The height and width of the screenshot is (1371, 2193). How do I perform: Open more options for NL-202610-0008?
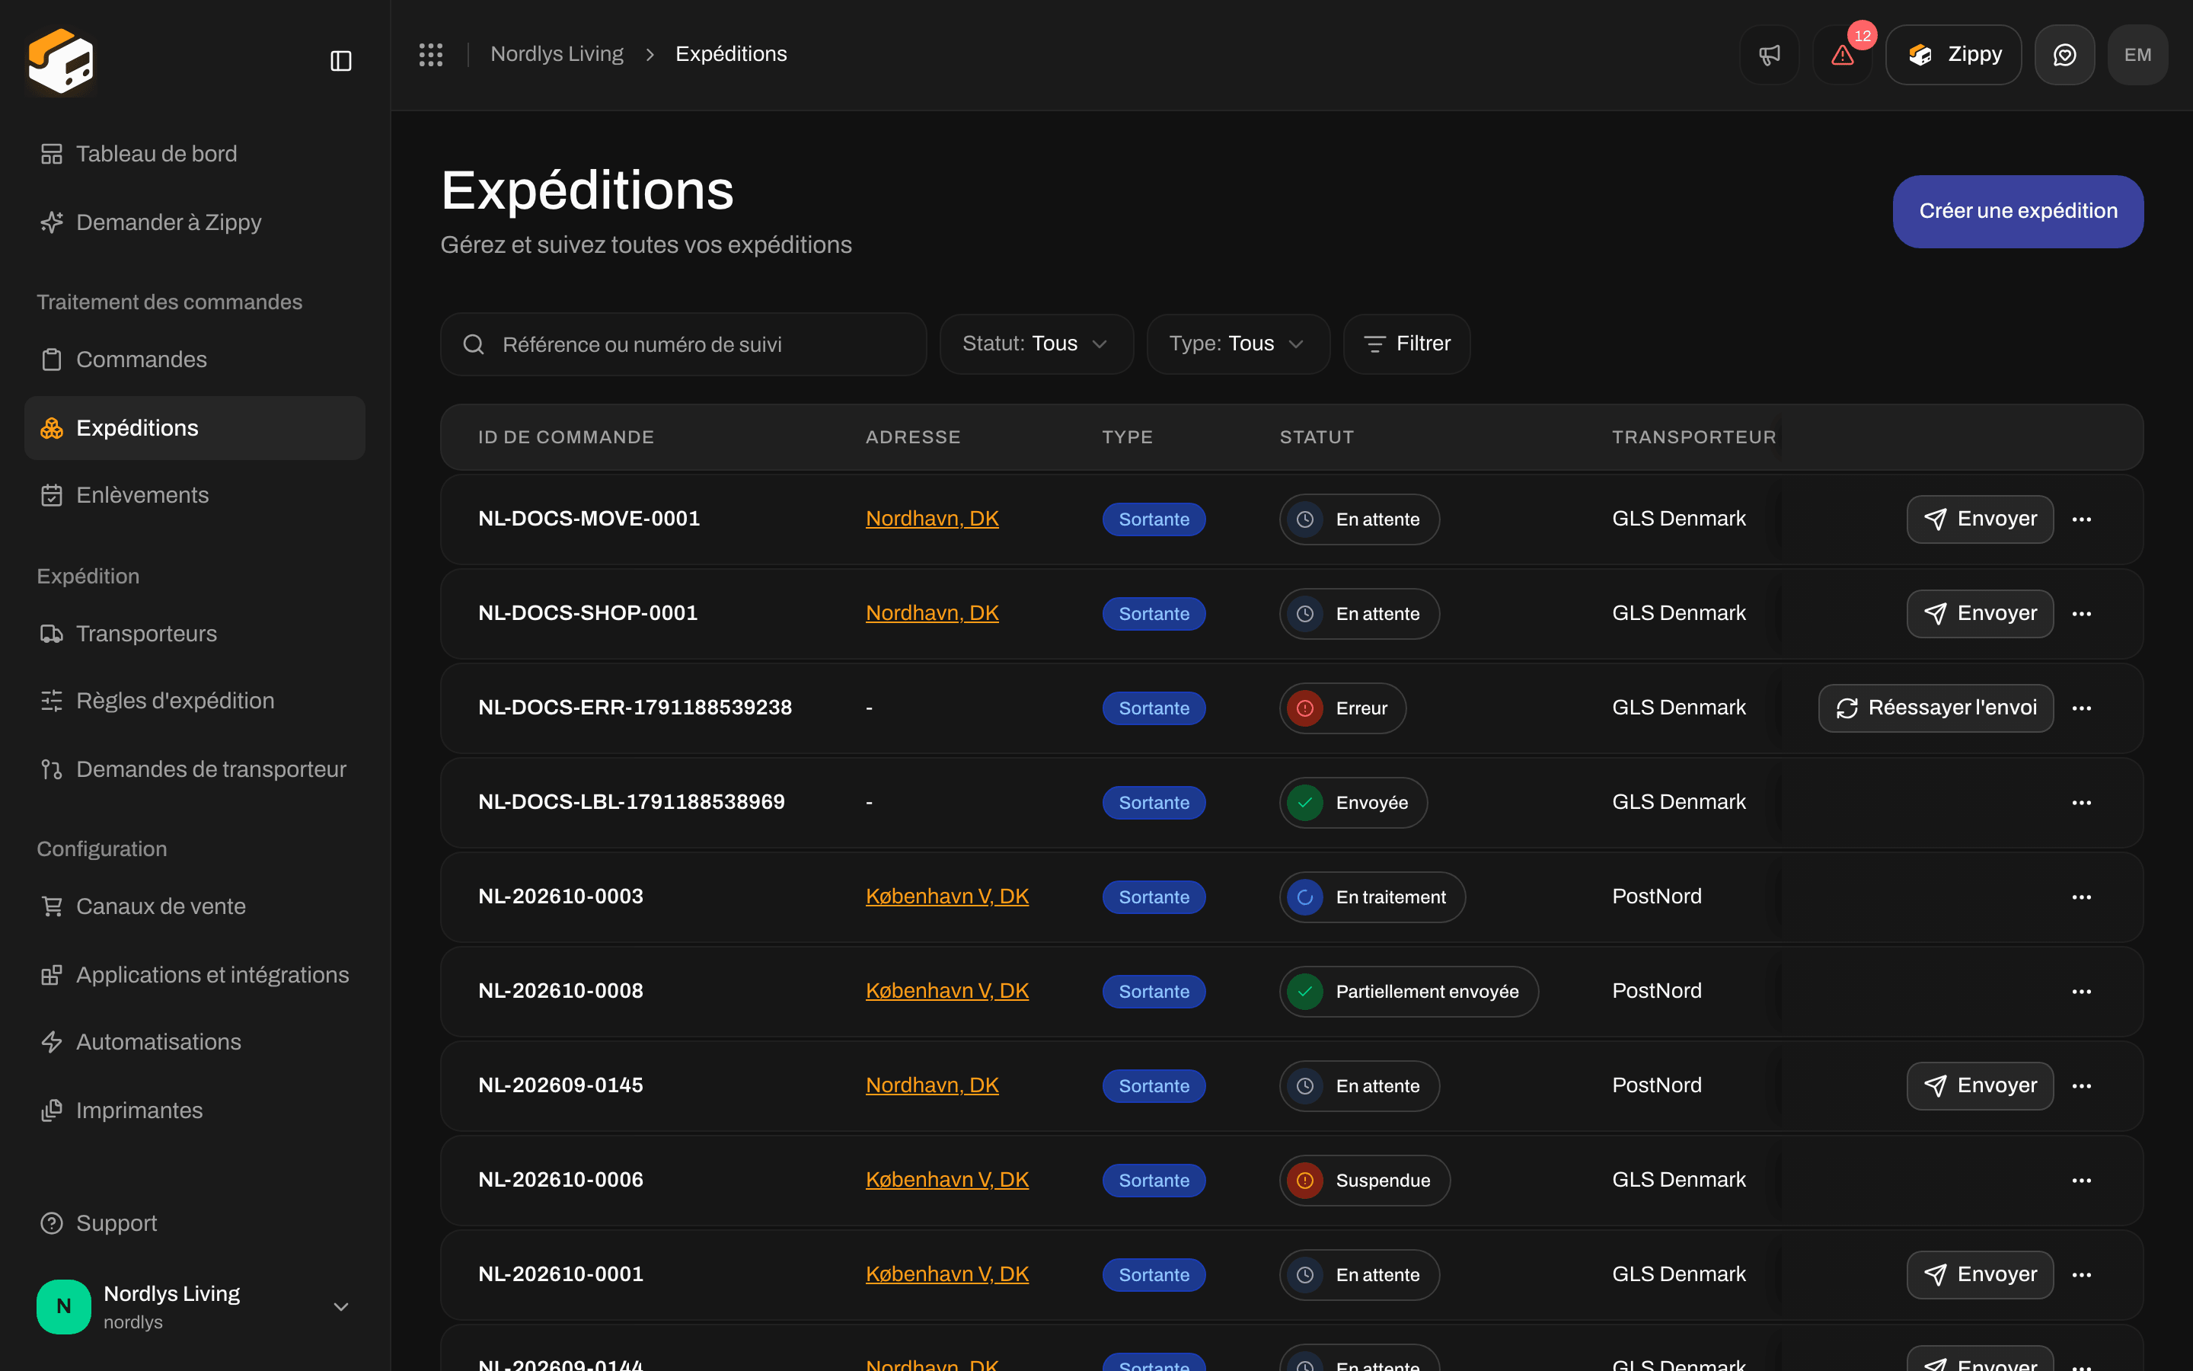coord(2082,991)
